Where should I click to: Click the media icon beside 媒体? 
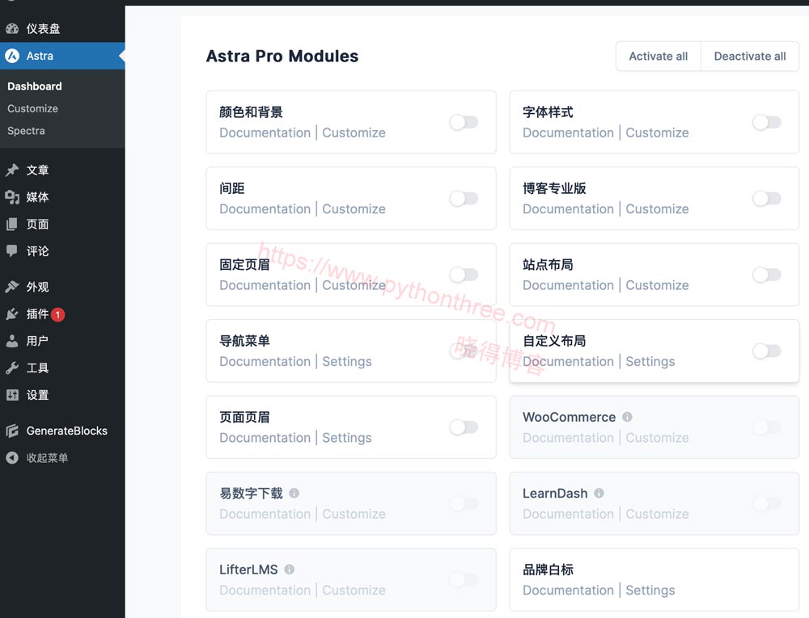click(x=12, y=197)
